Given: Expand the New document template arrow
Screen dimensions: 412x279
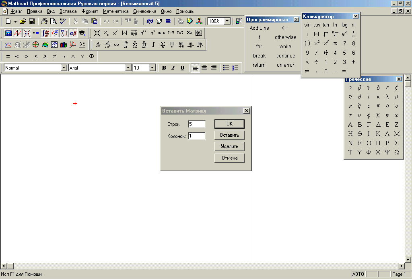Looking at the screenshot, I should [x=15, y=22].
